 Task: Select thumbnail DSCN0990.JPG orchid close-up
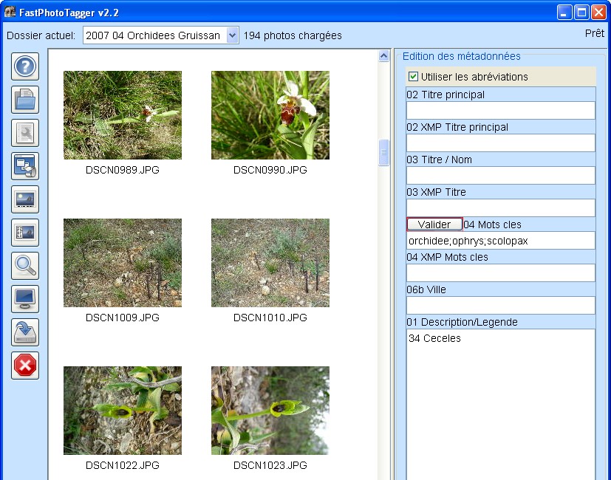270,115
